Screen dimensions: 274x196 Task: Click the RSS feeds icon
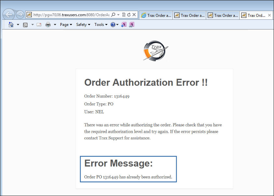point(25,25)
